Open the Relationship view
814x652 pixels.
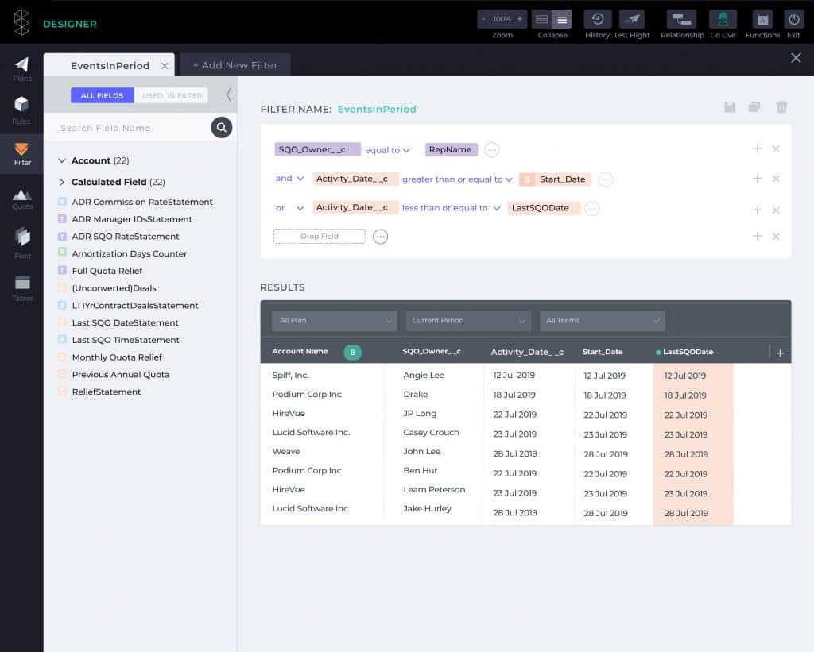pyautogui.click(x=681, y=19)
